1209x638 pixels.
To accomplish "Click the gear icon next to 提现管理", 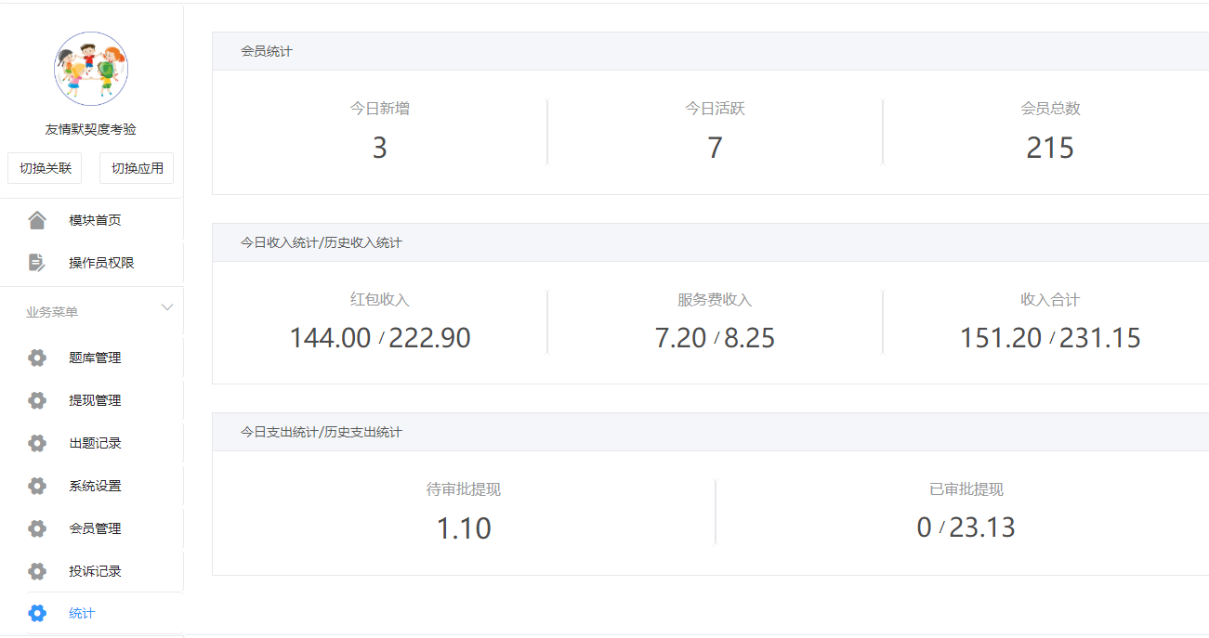I will point(37,400).
